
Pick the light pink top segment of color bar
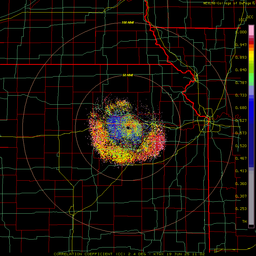point(251,30)
